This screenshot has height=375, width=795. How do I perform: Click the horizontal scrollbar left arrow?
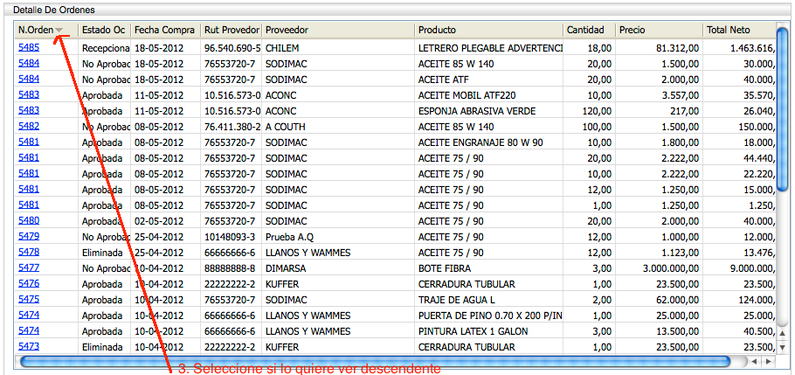click(x=755, y=361)
